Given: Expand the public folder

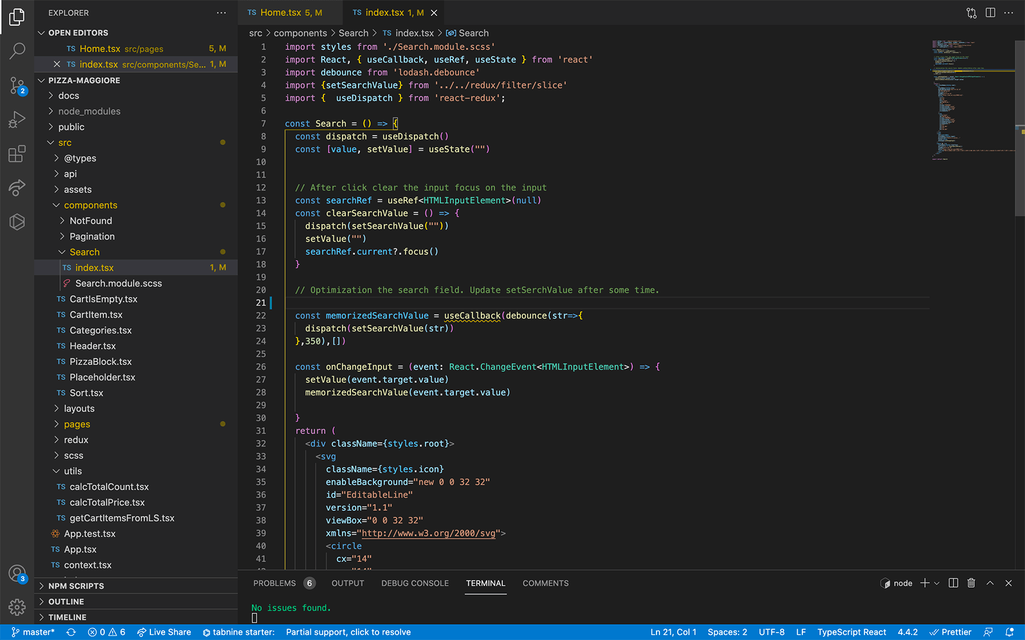Looking at the screenshot, I should [x=136, y=127].
